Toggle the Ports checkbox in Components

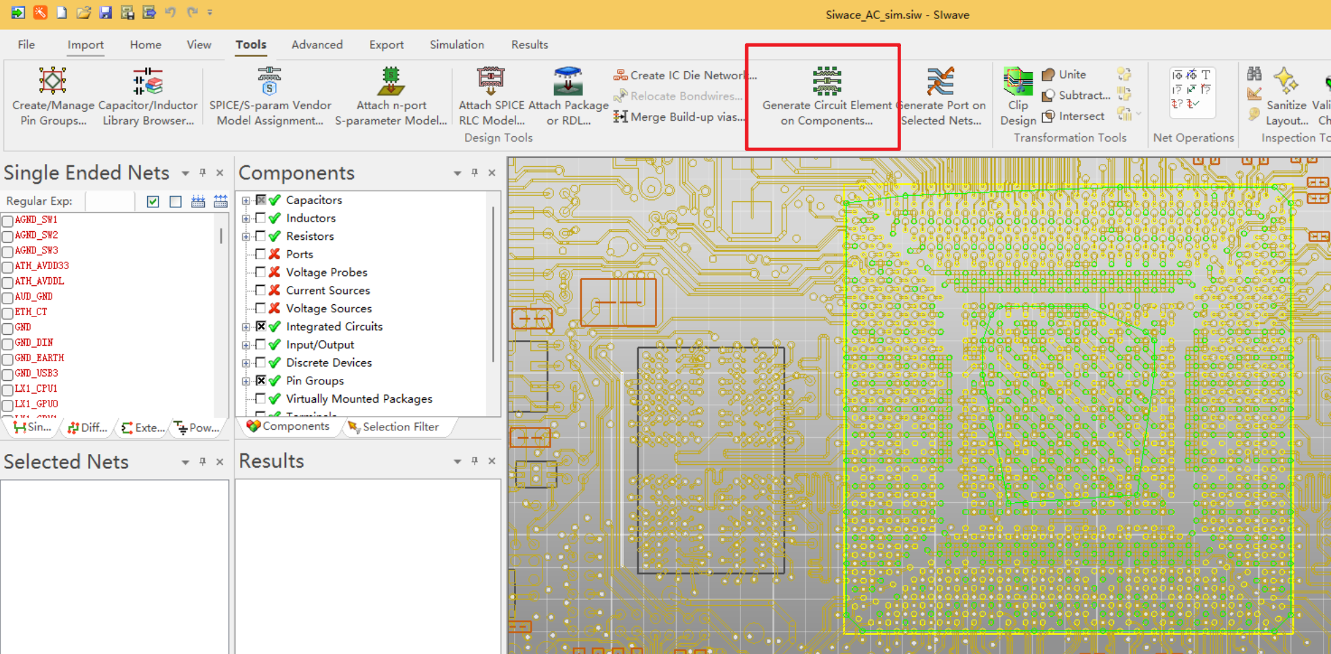point(260,254)
